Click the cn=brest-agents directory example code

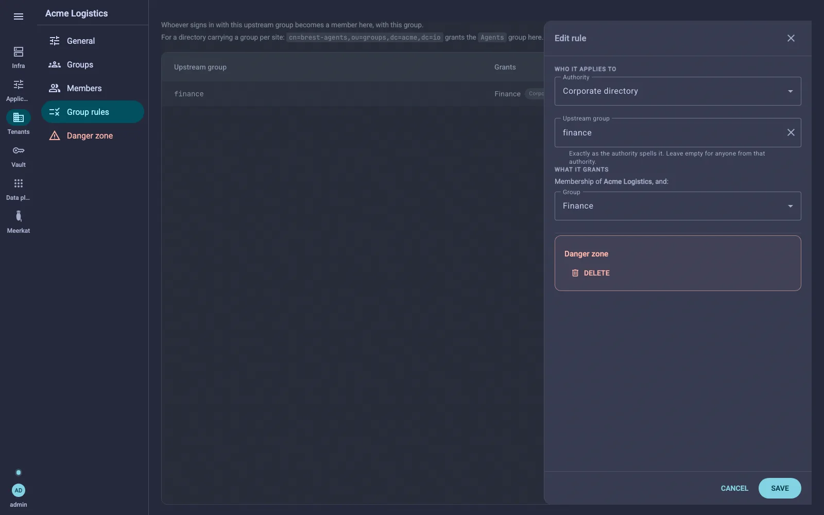(x=365, y=37)
